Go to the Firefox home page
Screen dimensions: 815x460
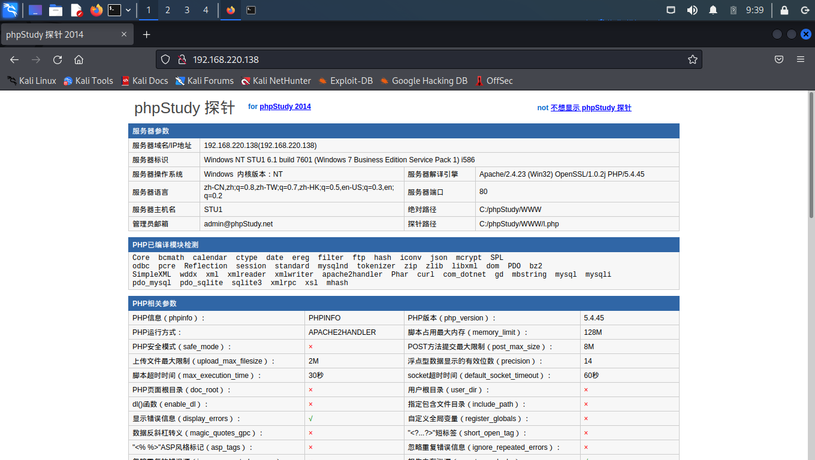point(79,59)
